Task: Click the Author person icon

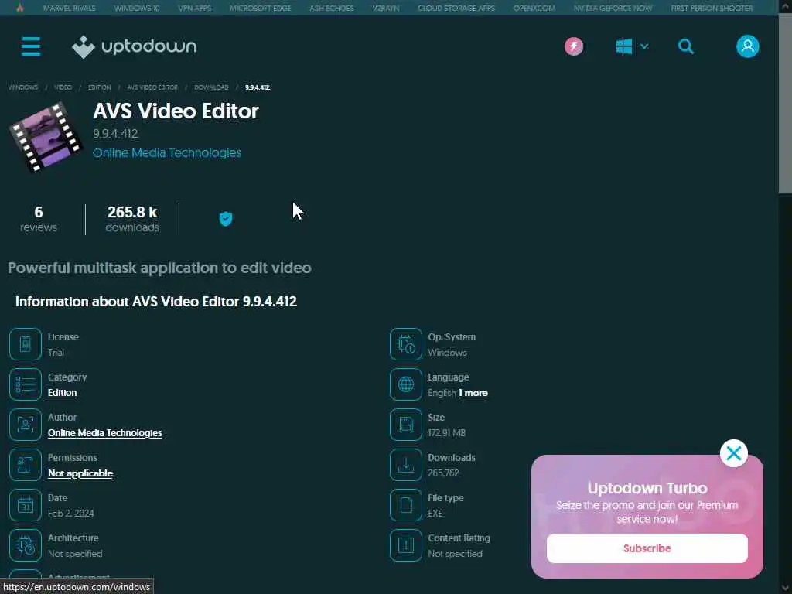Action: tap(26, 425)
